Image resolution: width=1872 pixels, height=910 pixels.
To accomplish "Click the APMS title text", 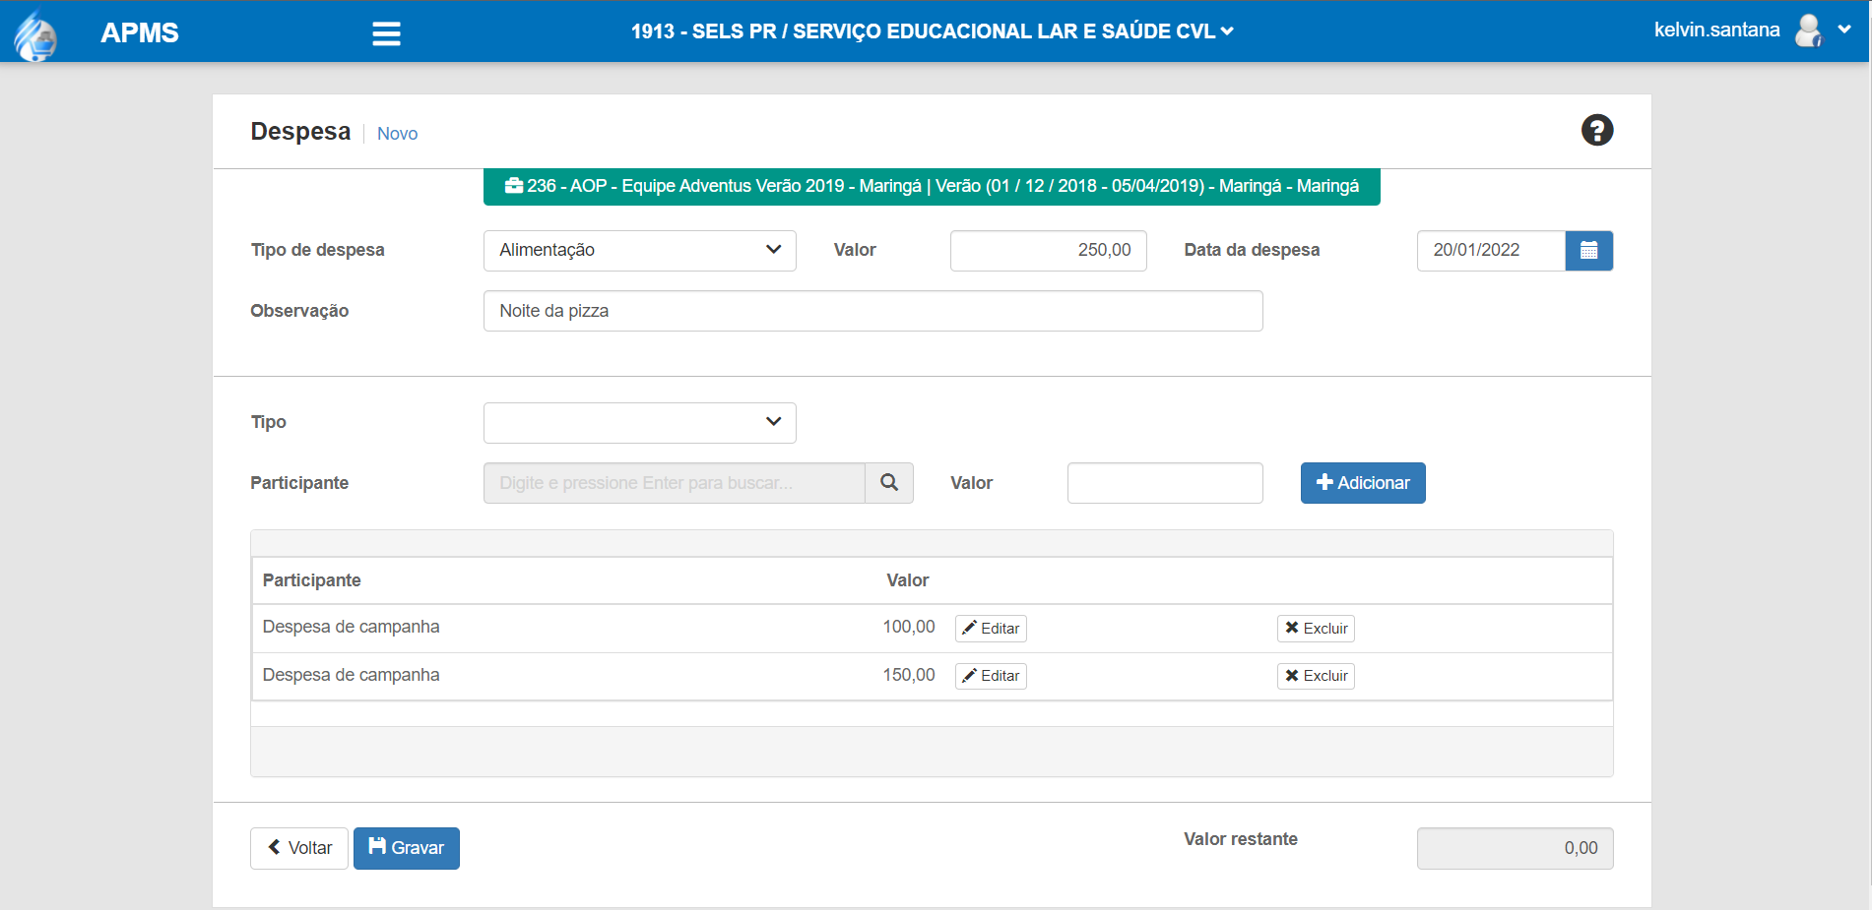I will [140, 32].
